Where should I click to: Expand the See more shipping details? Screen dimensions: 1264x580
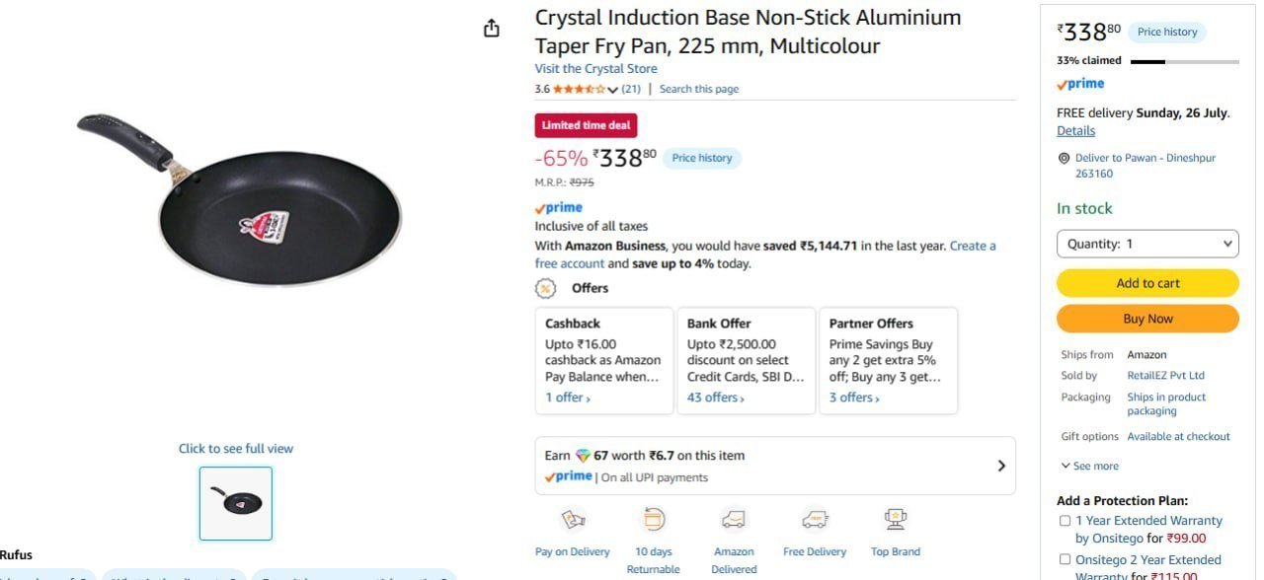[x=1090, y=466]
